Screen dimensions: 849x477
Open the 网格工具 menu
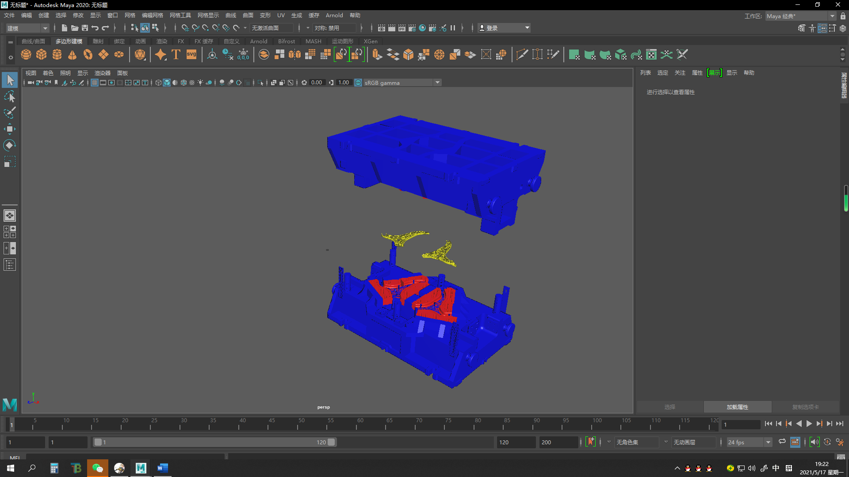(180, 15)
